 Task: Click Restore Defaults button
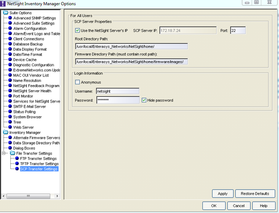[x=255, y=194]
